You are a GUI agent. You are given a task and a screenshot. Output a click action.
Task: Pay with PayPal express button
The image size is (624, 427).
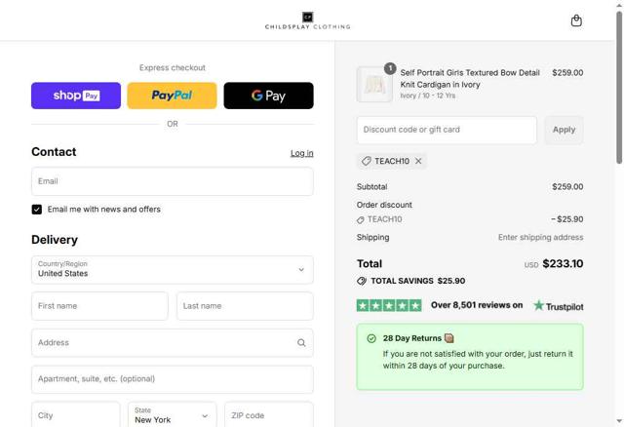pyautogui.click(x=172, y=96)
